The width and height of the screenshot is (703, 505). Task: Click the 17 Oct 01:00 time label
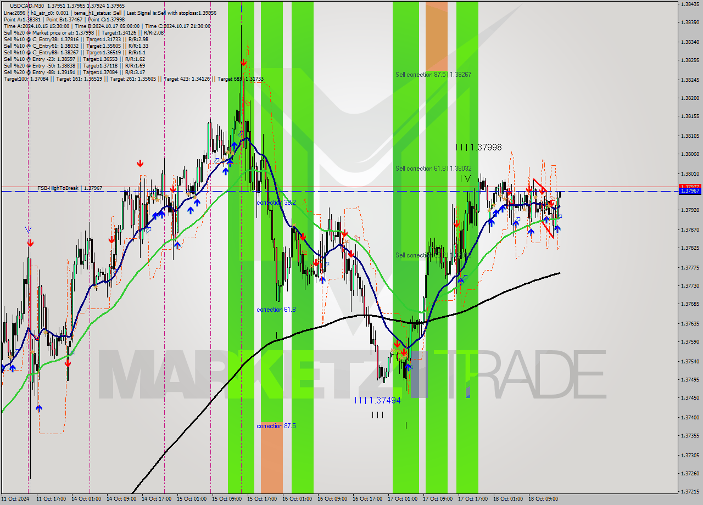click(x=403, y=499)
